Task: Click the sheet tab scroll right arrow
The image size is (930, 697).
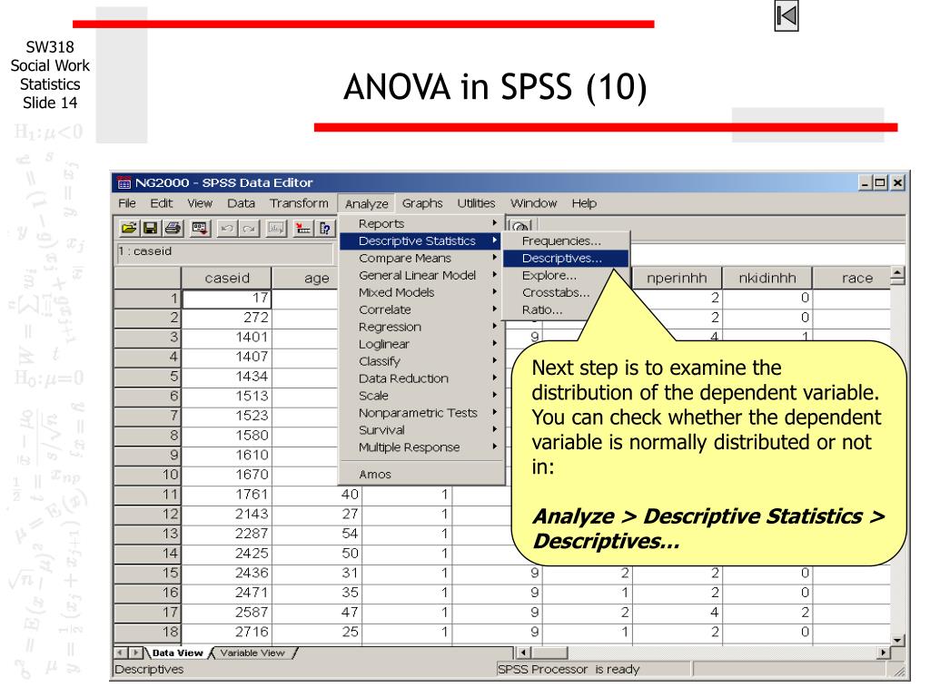Action: [136, 653]
